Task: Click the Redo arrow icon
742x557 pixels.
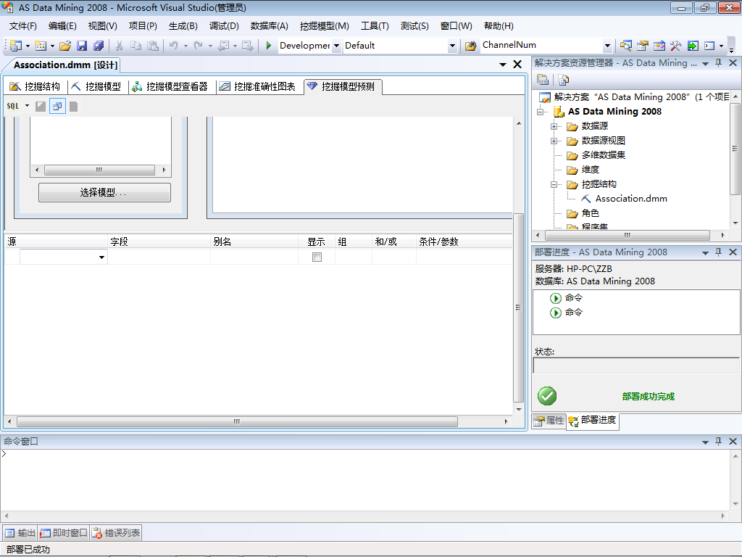Action: pos(199,46)
